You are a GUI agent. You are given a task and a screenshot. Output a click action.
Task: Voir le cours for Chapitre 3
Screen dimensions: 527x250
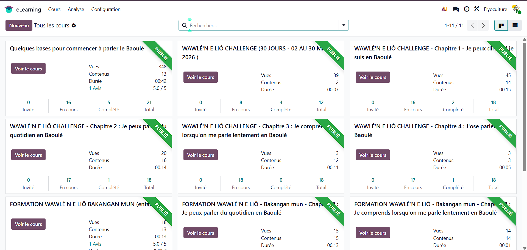pyautogui.click(x=200, y=155)
